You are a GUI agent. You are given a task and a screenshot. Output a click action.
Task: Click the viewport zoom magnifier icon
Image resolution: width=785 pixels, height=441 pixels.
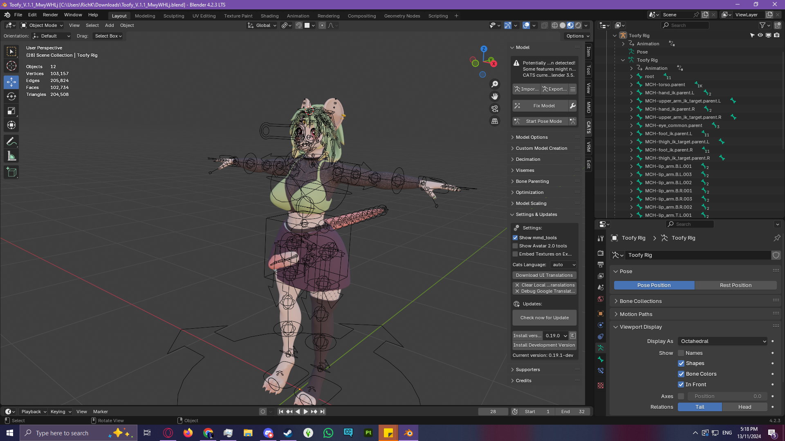coord(495,84)
